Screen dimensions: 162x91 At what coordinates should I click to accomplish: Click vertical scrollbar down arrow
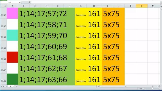pyautogui.click(x=161, y=84)
